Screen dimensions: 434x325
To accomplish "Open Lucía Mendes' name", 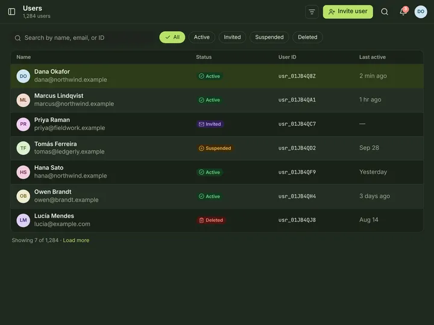I will click(54, 216).
